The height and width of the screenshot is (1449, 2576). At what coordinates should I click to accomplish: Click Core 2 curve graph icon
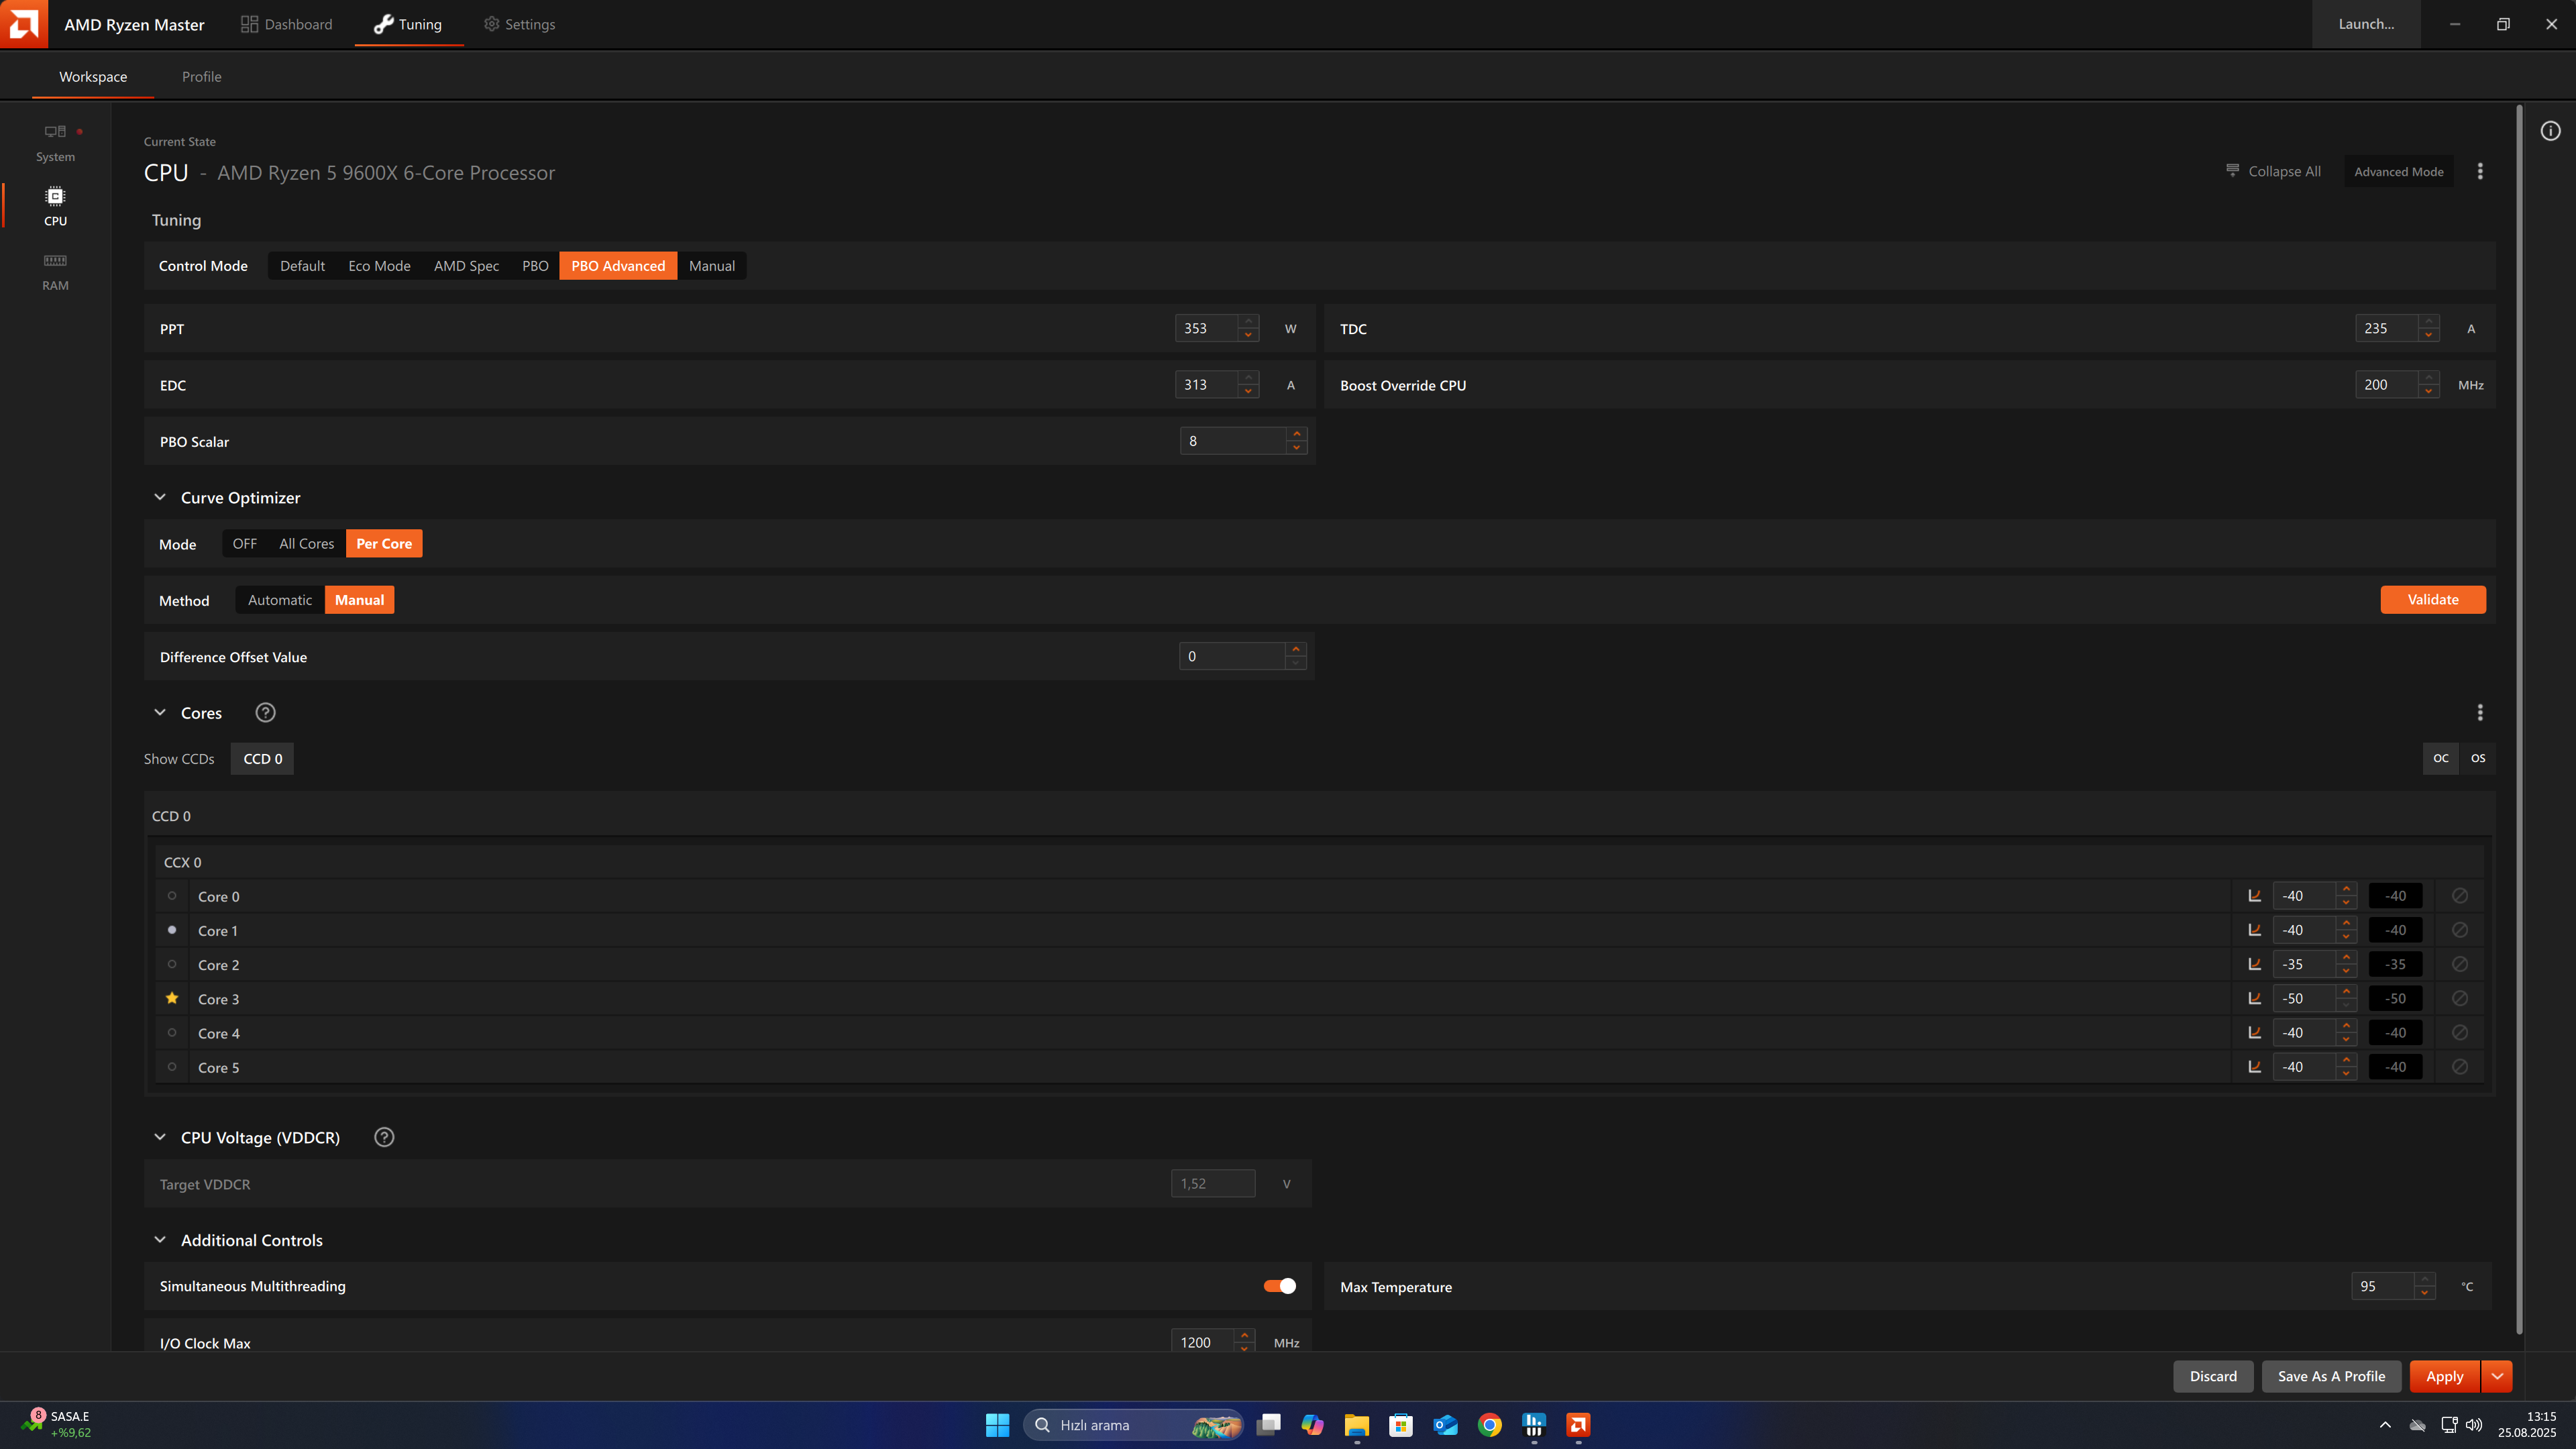point(2255,964)
